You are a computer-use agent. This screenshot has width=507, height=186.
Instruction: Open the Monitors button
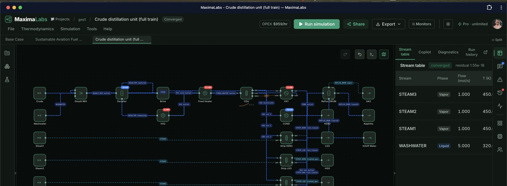coord(421,24)
